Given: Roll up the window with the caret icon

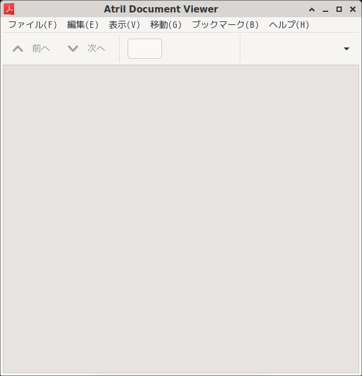Looking at the screenshot, I should 312,9.
